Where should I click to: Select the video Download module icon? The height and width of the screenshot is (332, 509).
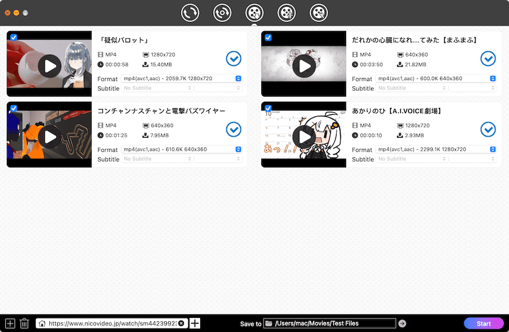coord(255,13)
